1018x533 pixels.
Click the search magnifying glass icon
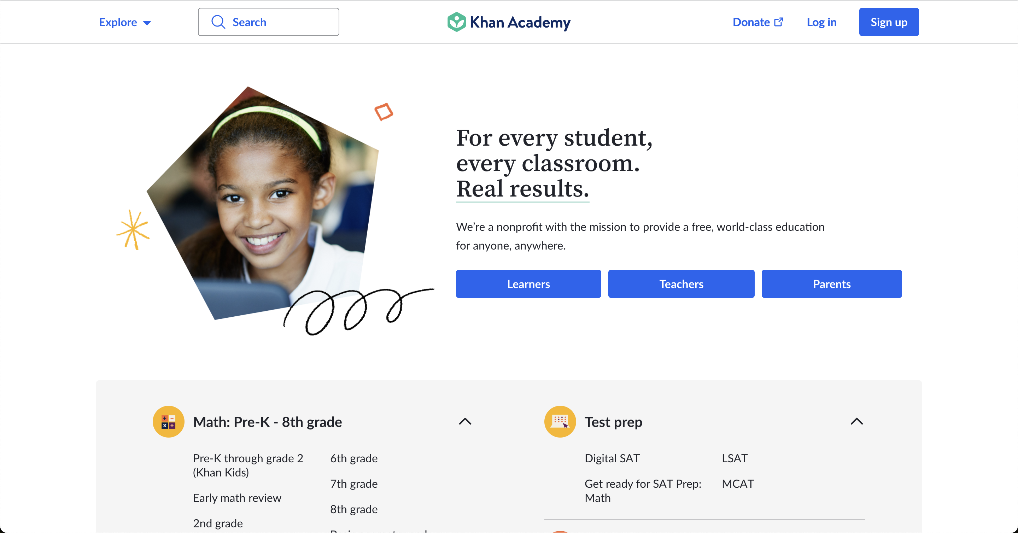(x=218, y=22)
